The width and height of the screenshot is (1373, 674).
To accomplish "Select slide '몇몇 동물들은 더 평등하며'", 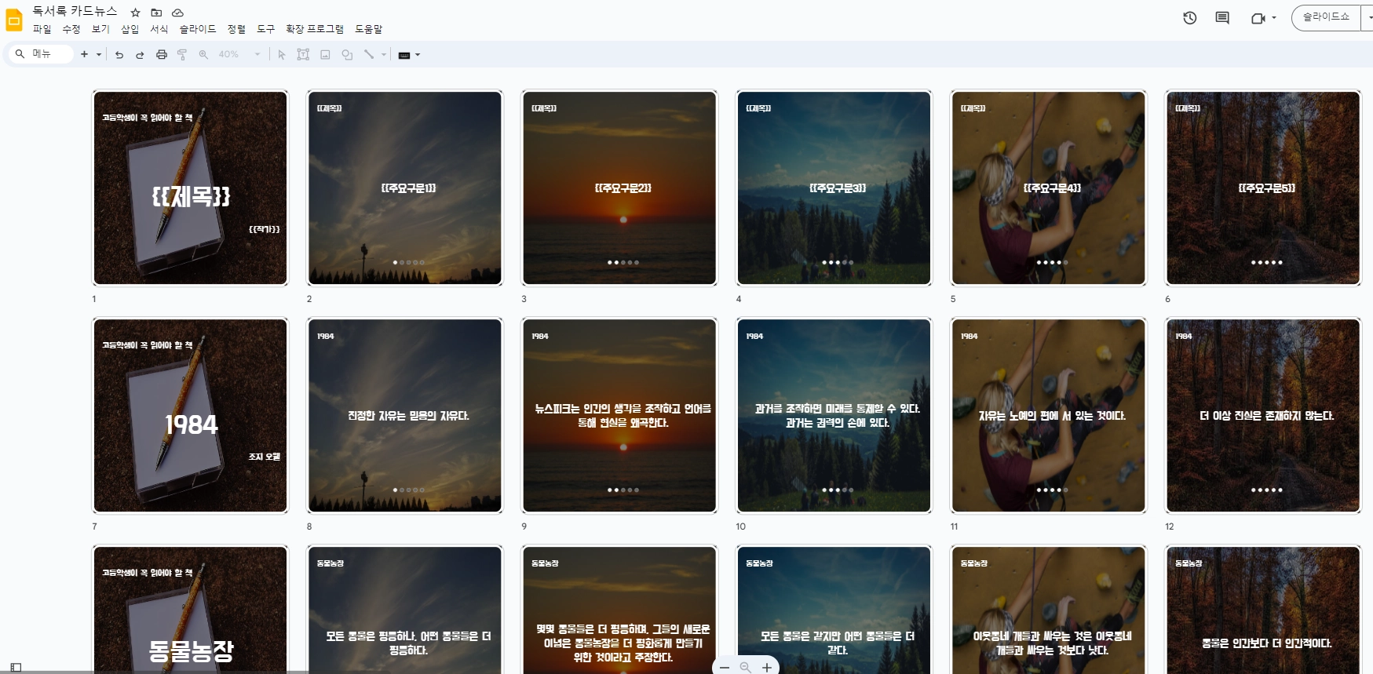I will [620, 610].
